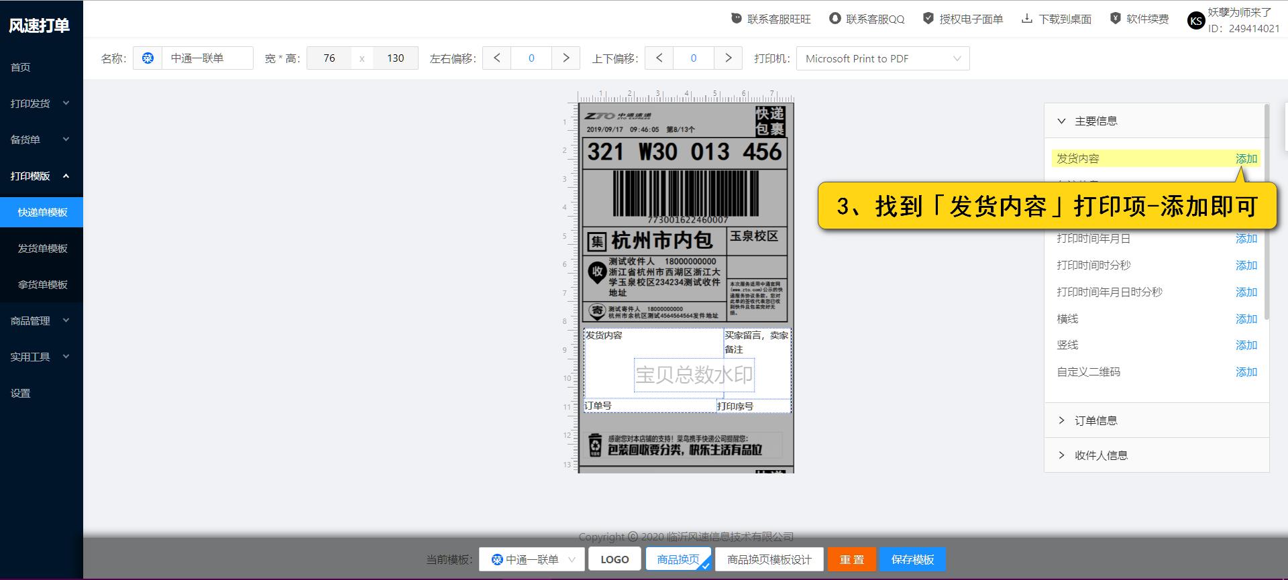Screen dimensions: 1288x580
Task: Click the left-right offset value field
Action: 531,58
